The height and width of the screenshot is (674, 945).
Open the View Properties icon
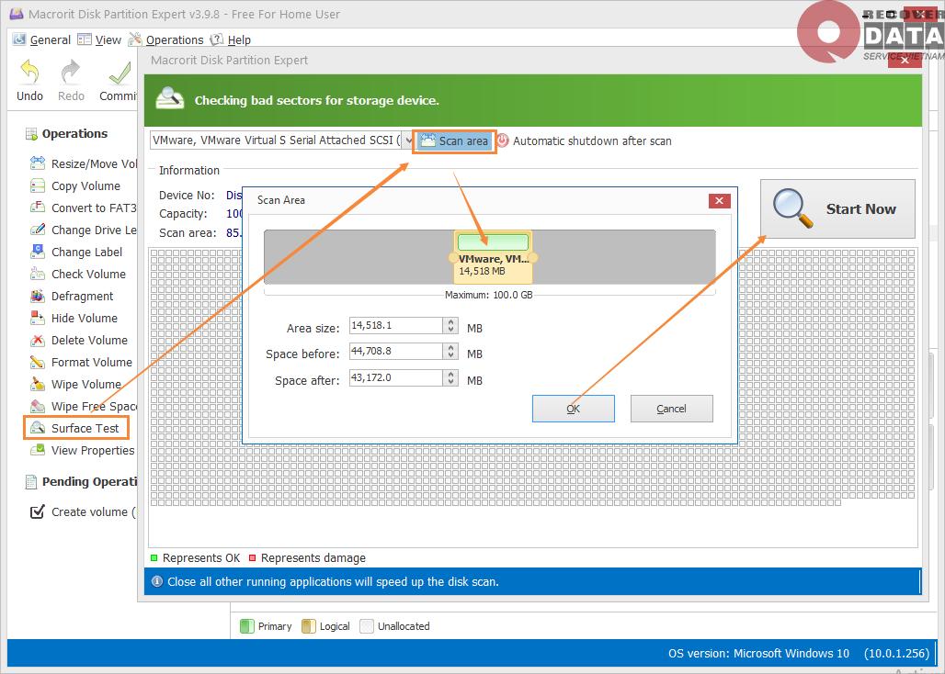[x=38, y=450]
